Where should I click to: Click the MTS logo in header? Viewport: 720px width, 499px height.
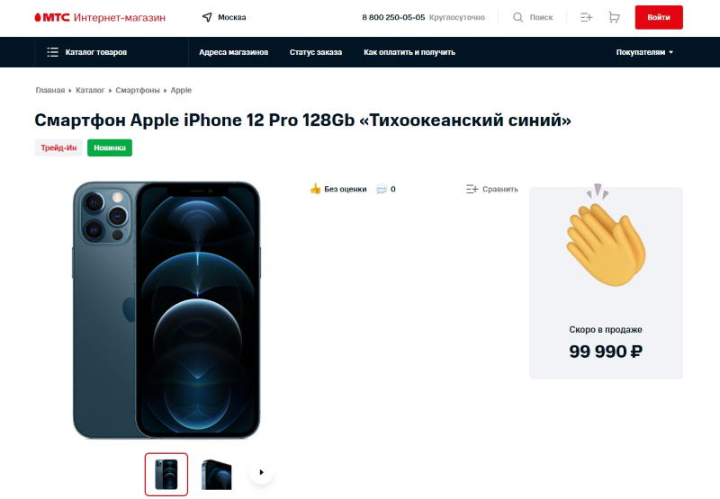52,17
